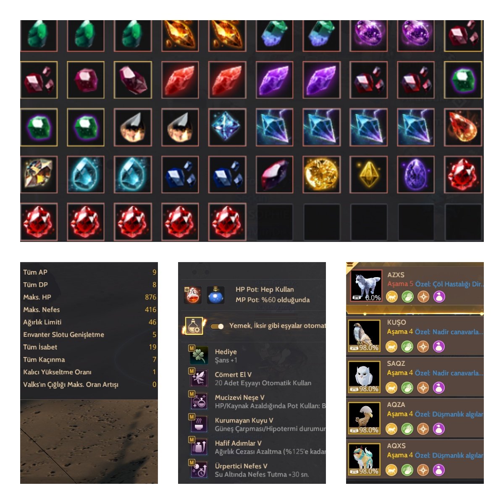Click the HP potion red flask icon

coord(193,295)
